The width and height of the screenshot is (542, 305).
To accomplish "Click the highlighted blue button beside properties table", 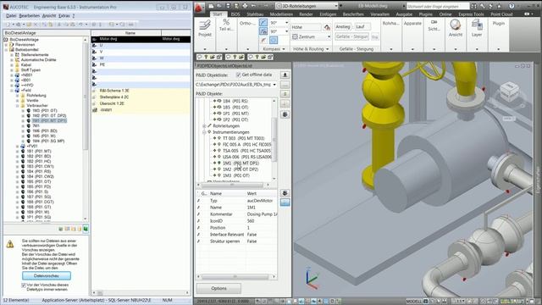I will pyautogui.click(x=285, y=202).
